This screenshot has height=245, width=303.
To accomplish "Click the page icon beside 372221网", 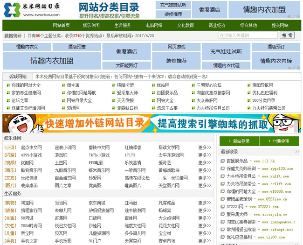I will tap(223, 206).
